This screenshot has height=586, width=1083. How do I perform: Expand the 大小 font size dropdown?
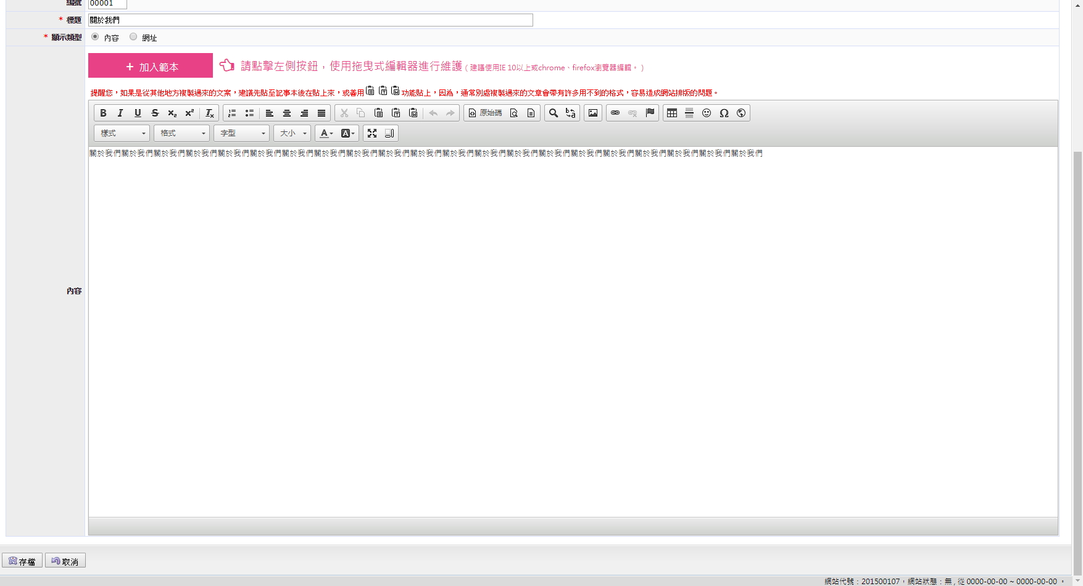tap(293, 133)
